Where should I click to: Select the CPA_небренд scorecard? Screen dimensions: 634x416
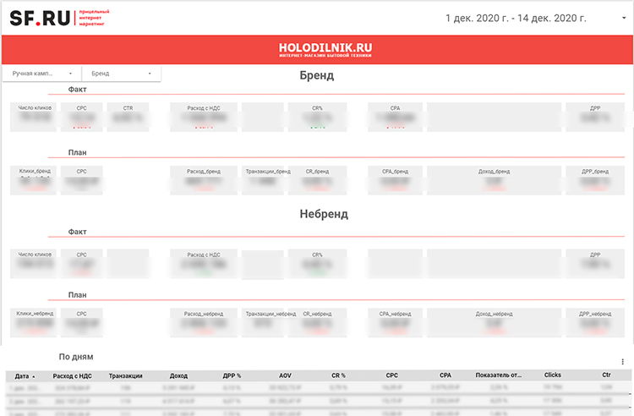(x=395, y=323)
